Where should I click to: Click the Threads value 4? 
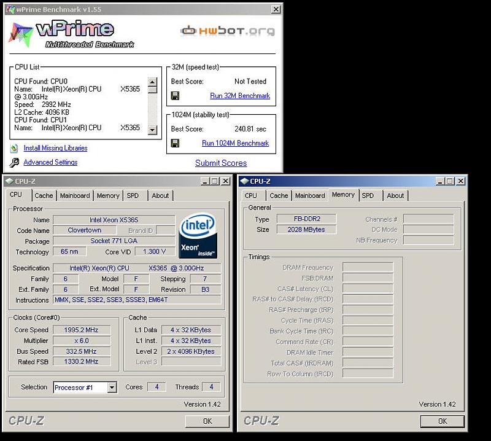click(x=211, y=387)
